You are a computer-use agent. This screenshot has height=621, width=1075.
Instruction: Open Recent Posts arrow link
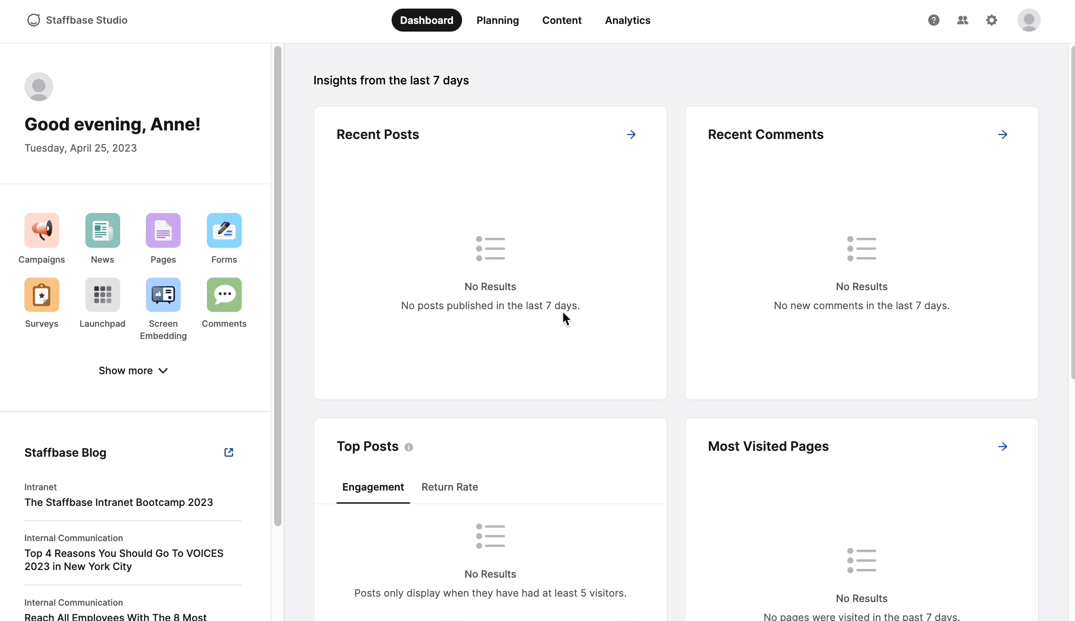[631, 134]
